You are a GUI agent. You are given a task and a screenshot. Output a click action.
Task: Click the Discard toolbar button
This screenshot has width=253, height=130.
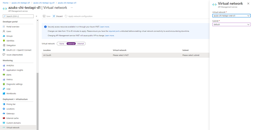[x=57, y=16]
